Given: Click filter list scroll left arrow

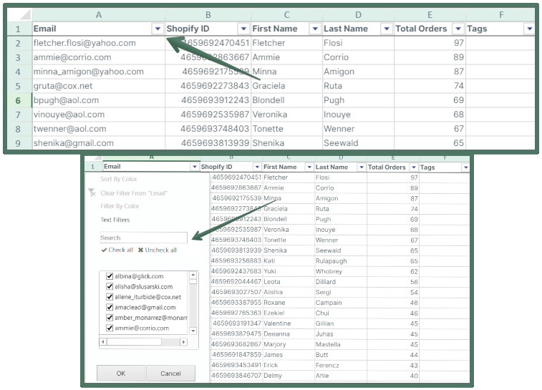Looking at the screenshot, I should pyautogui.click(x=103, y=341).
